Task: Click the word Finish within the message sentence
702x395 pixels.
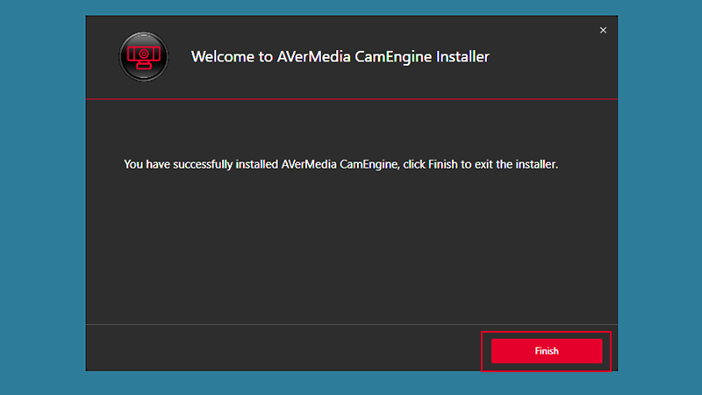Action: [443, 164]
